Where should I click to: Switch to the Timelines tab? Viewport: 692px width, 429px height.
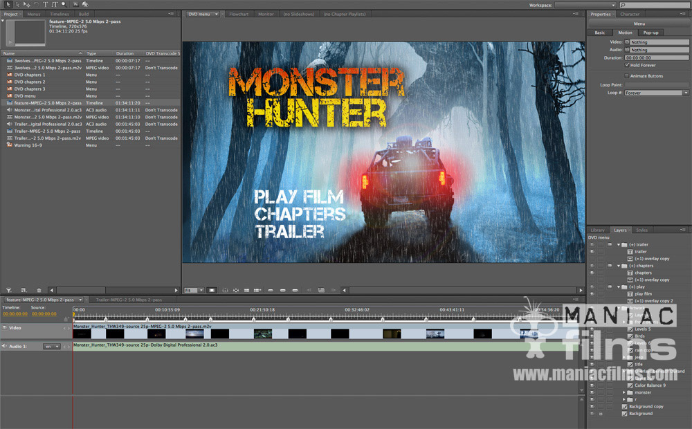[59, 14]
